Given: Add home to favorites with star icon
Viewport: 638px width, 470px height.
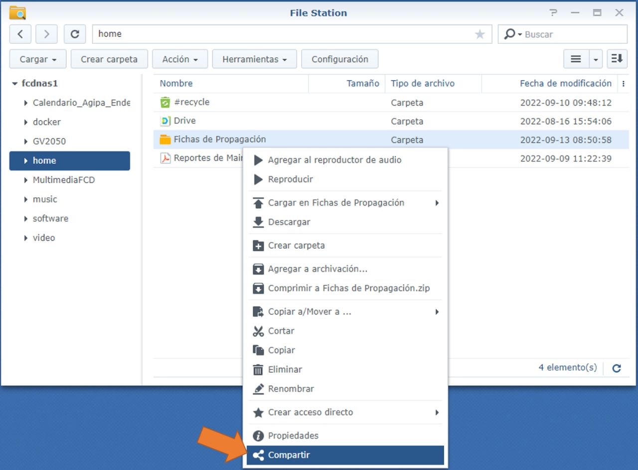Looking at the screenshot, I should tap(479, 34).
